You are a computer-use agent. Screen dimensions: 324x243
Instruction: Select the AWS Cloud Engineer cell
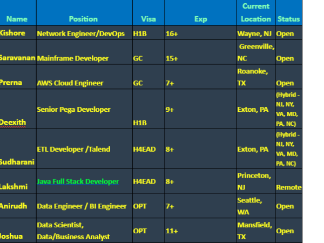tap(84, 77)
